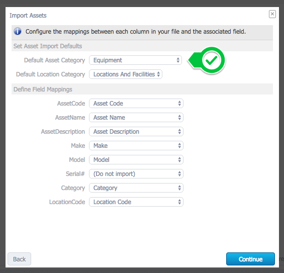Open the Model field mapping dropdown
The image size is (284, 273).
click(136, 160)
